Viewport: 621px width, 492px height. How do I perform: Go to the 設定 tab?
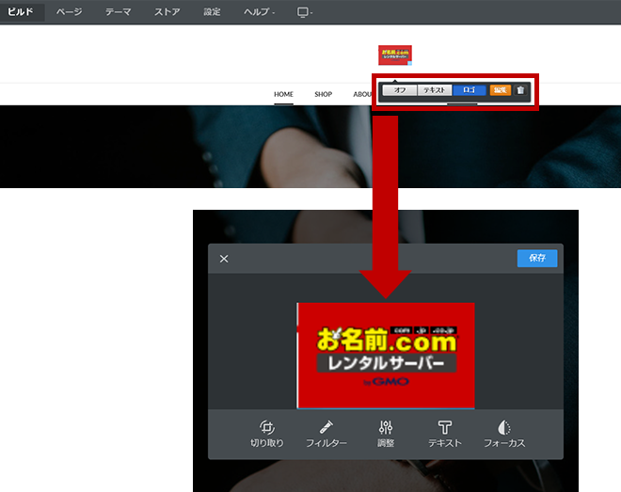(x=212, y=12)
